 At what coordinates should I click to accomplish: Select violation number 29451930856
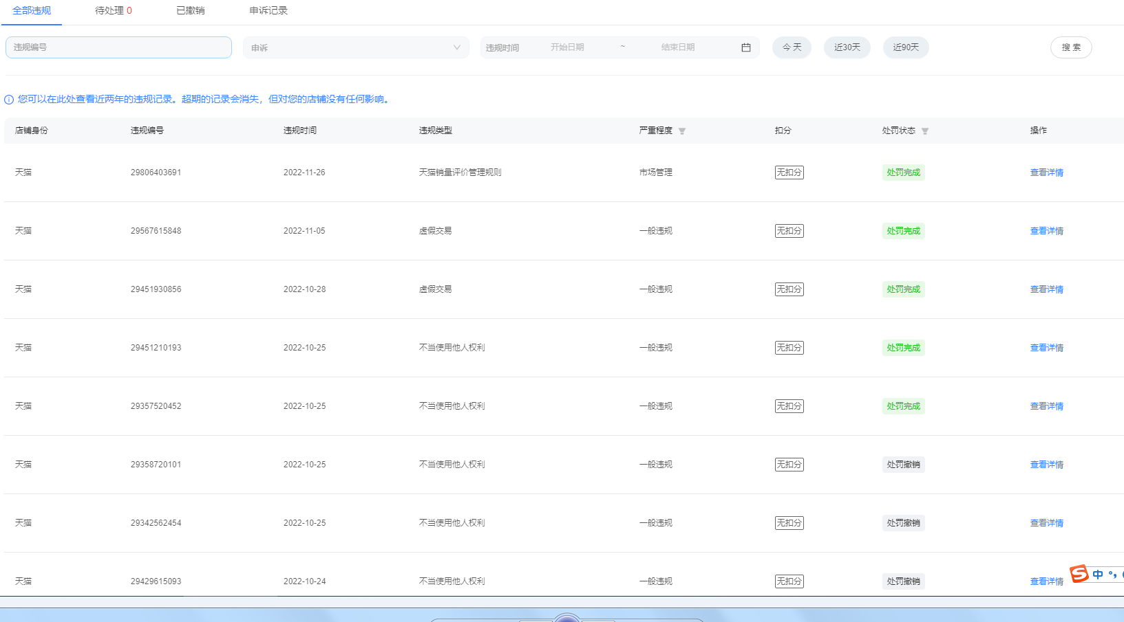[x=156, y=289]
